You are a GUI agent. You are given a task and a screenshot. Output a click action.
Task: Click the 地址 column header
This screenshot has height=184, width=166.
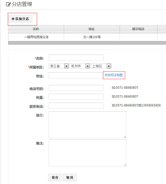[x=92, y=29]
